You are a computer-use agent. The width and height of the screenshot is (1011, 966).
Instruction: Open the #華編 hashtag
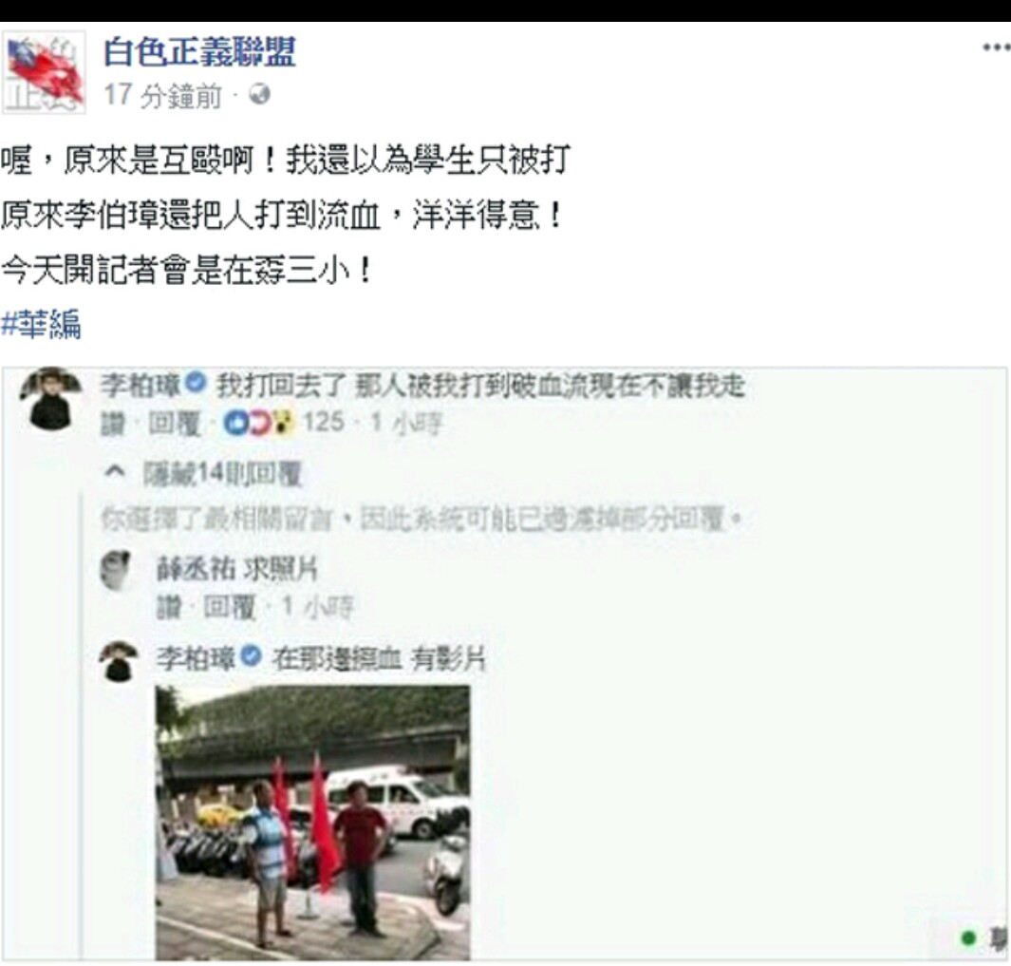pyautogui.click(x=41, y=324)
